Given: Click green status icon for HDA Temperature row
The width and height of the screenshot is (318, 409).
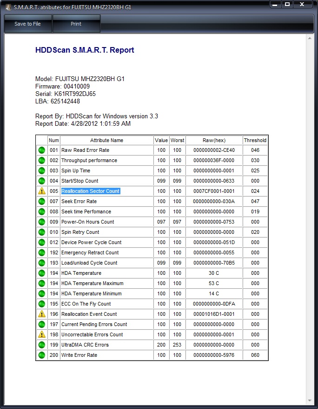Looking at the screenshot, I should [42, 273].
